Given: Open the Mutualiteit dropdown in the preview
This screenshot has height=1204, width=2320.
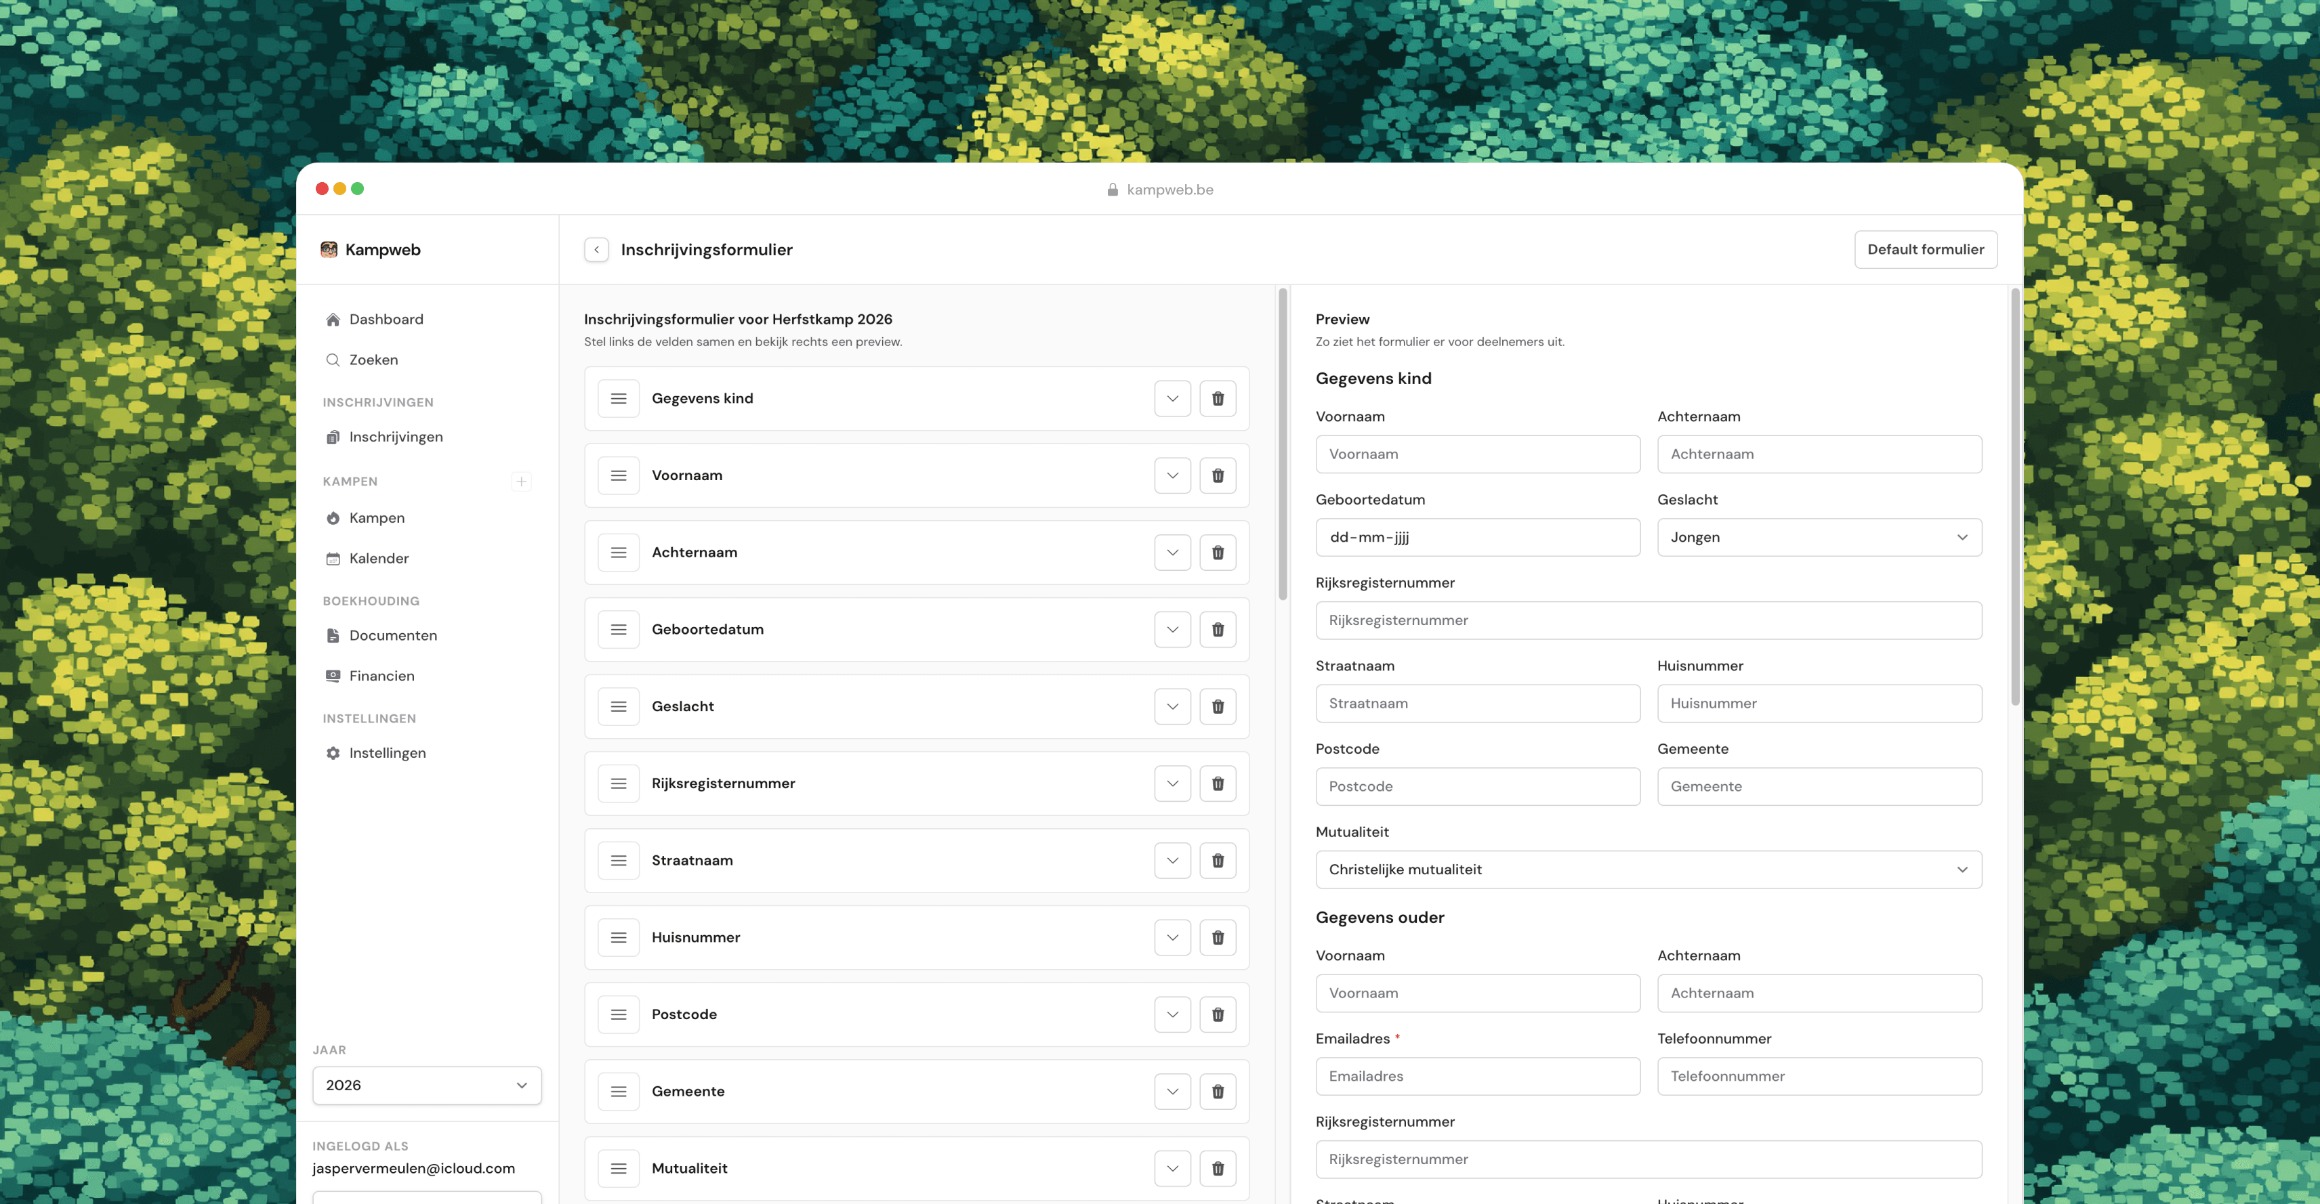Looking at the screenshot, I should (1648, 869).
